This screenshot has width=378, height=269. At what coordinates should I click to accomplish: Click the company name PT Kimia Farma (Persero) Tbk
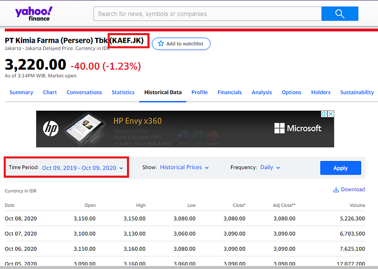(x=56, y=41)
